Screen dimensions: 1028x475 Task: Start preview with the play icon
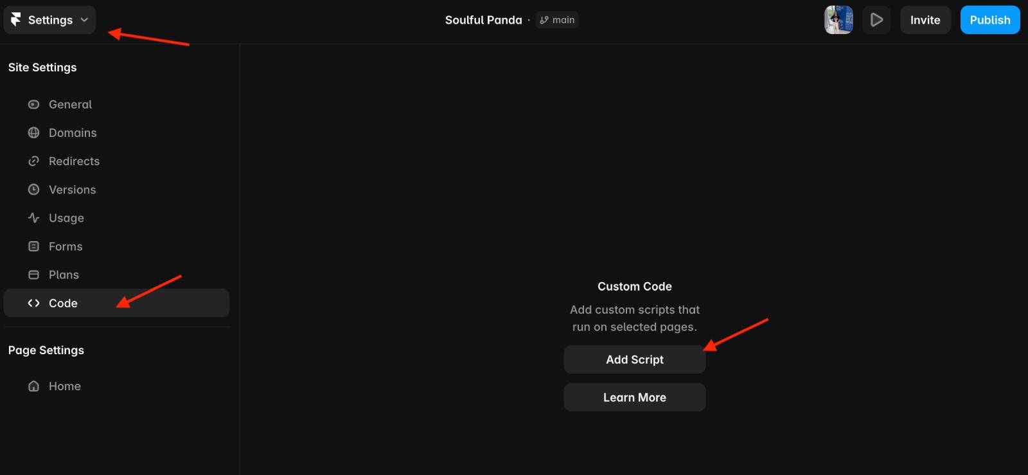tap(876, 20)
